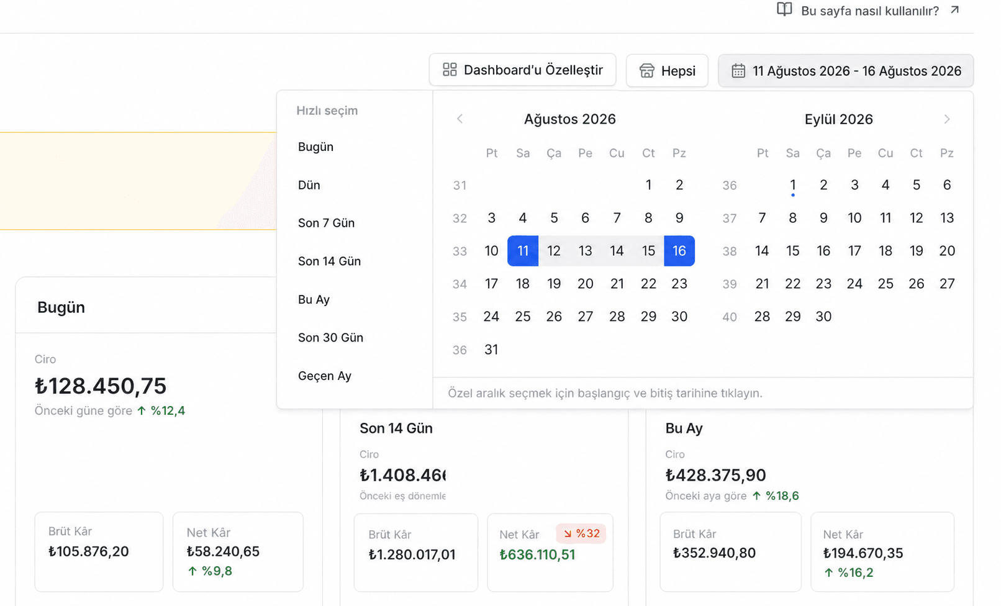Pick day 18 in Eylül 2026

885,251
